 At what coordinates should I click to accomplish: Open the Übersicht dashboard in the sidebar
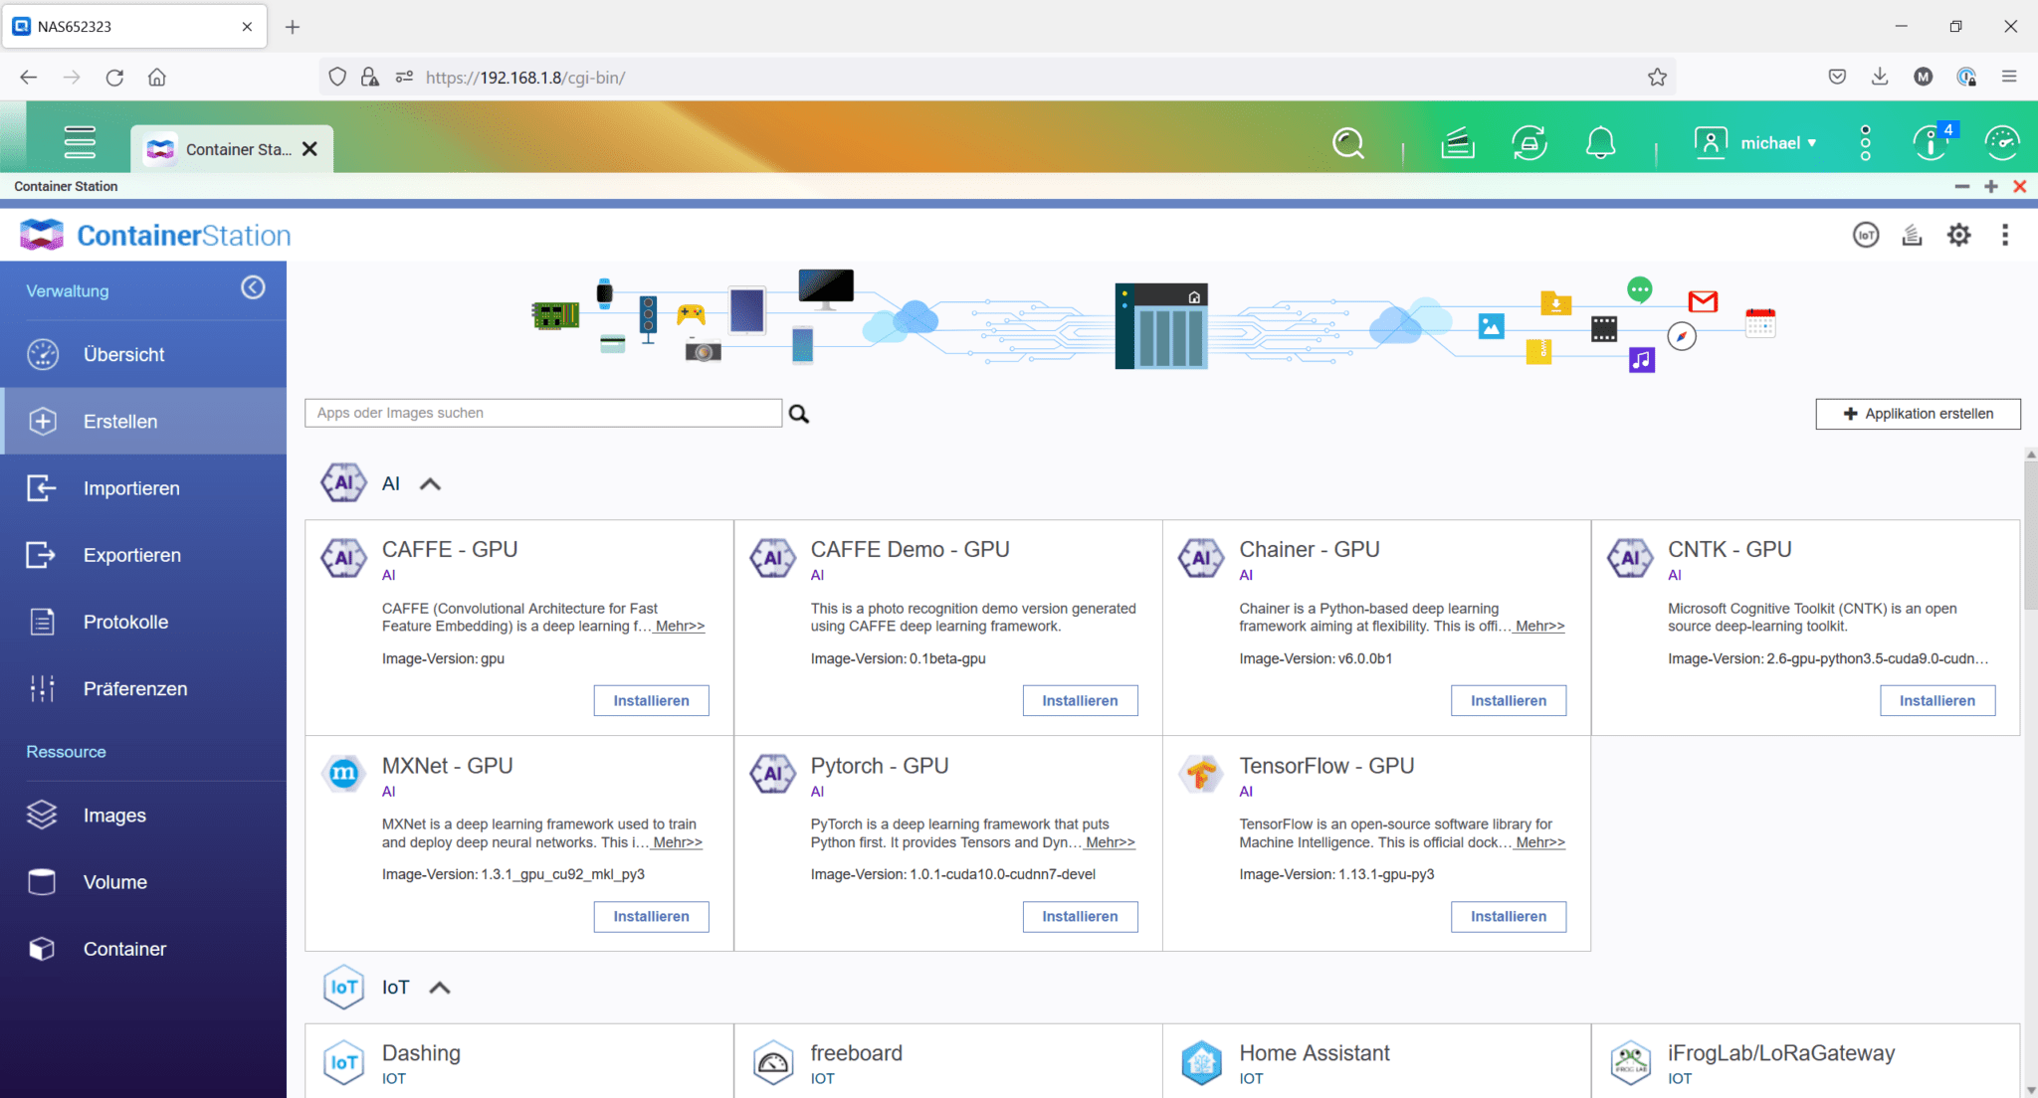point(125,354)
